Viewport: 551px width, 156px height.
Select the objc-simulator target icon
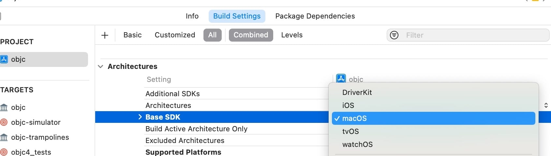(x=4, y=122)
